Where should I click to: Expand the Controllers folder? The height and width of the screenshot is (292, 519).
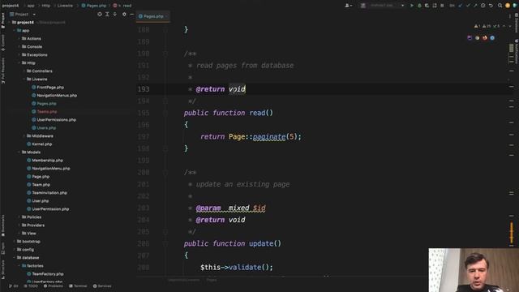pos(24,71)
